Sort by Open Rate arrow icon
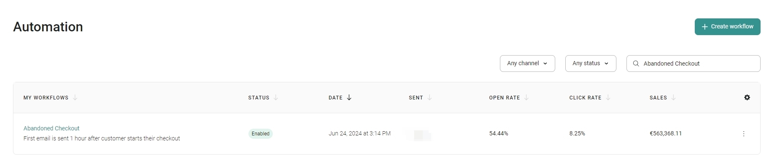 click(526, 97)
